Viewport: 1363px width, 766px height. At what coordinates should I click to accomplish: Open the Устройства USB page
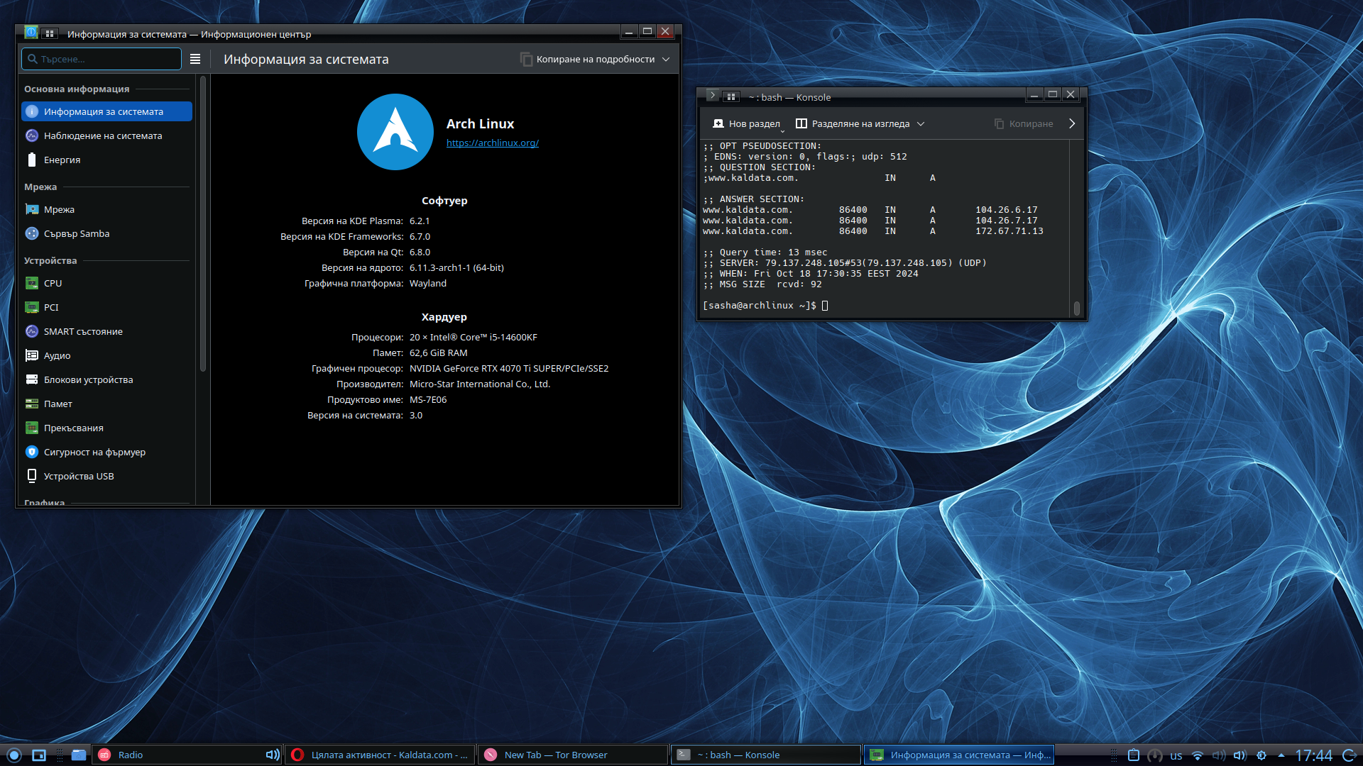click(106, 476)
